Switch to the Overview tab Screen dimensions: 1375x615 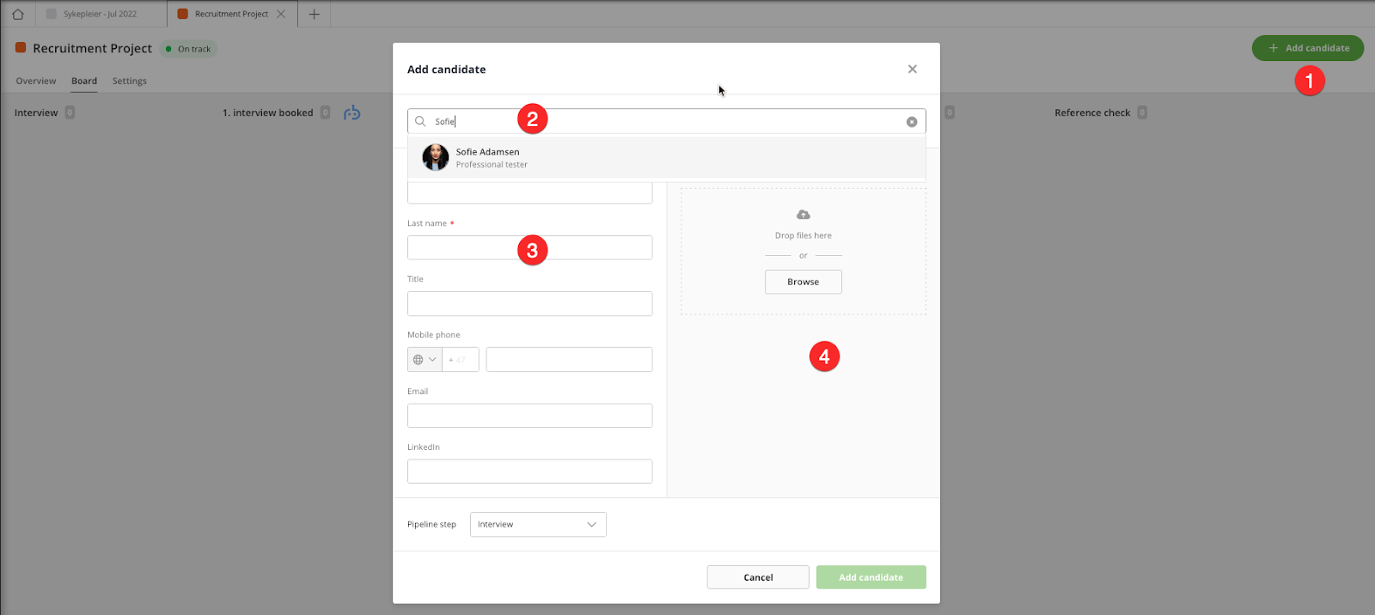click(36, 81)
